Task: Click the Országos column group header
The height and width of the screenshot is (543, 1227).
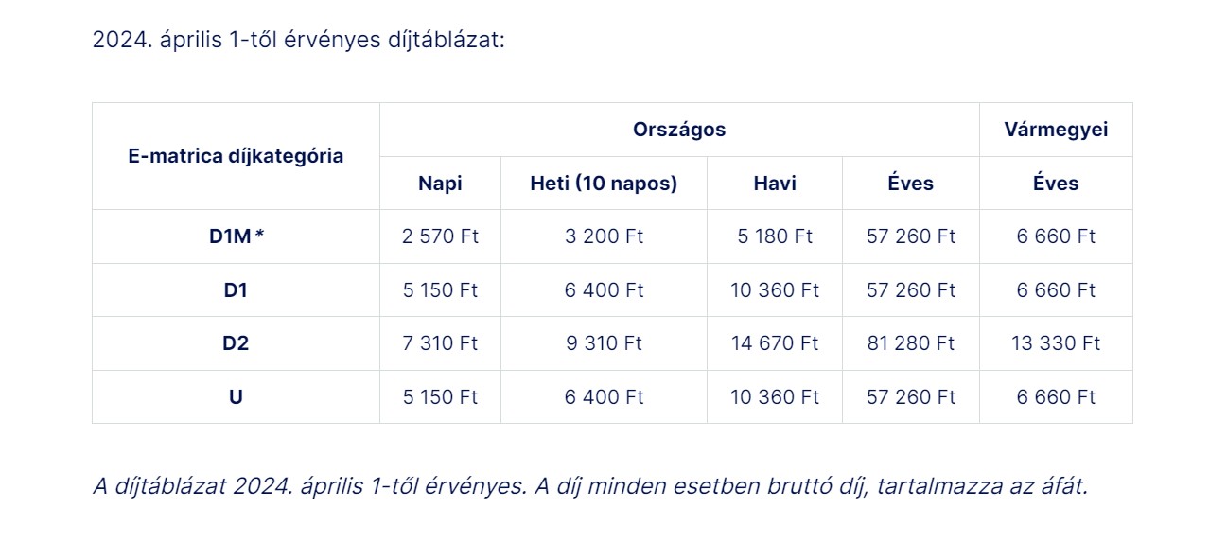Action: point(679,130)
